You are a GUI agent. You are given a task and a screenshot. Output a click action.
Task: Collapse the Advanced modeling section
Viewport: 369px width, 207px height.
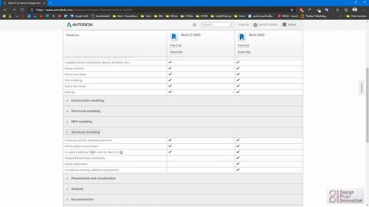pyautogui.click(x=83, y=132)
